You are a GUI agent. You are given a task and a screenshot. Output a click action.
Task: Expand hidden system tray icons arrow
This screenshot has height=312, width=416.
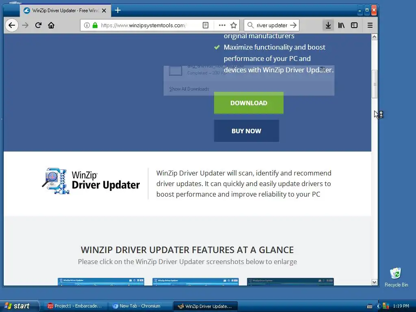pos(378,306)
